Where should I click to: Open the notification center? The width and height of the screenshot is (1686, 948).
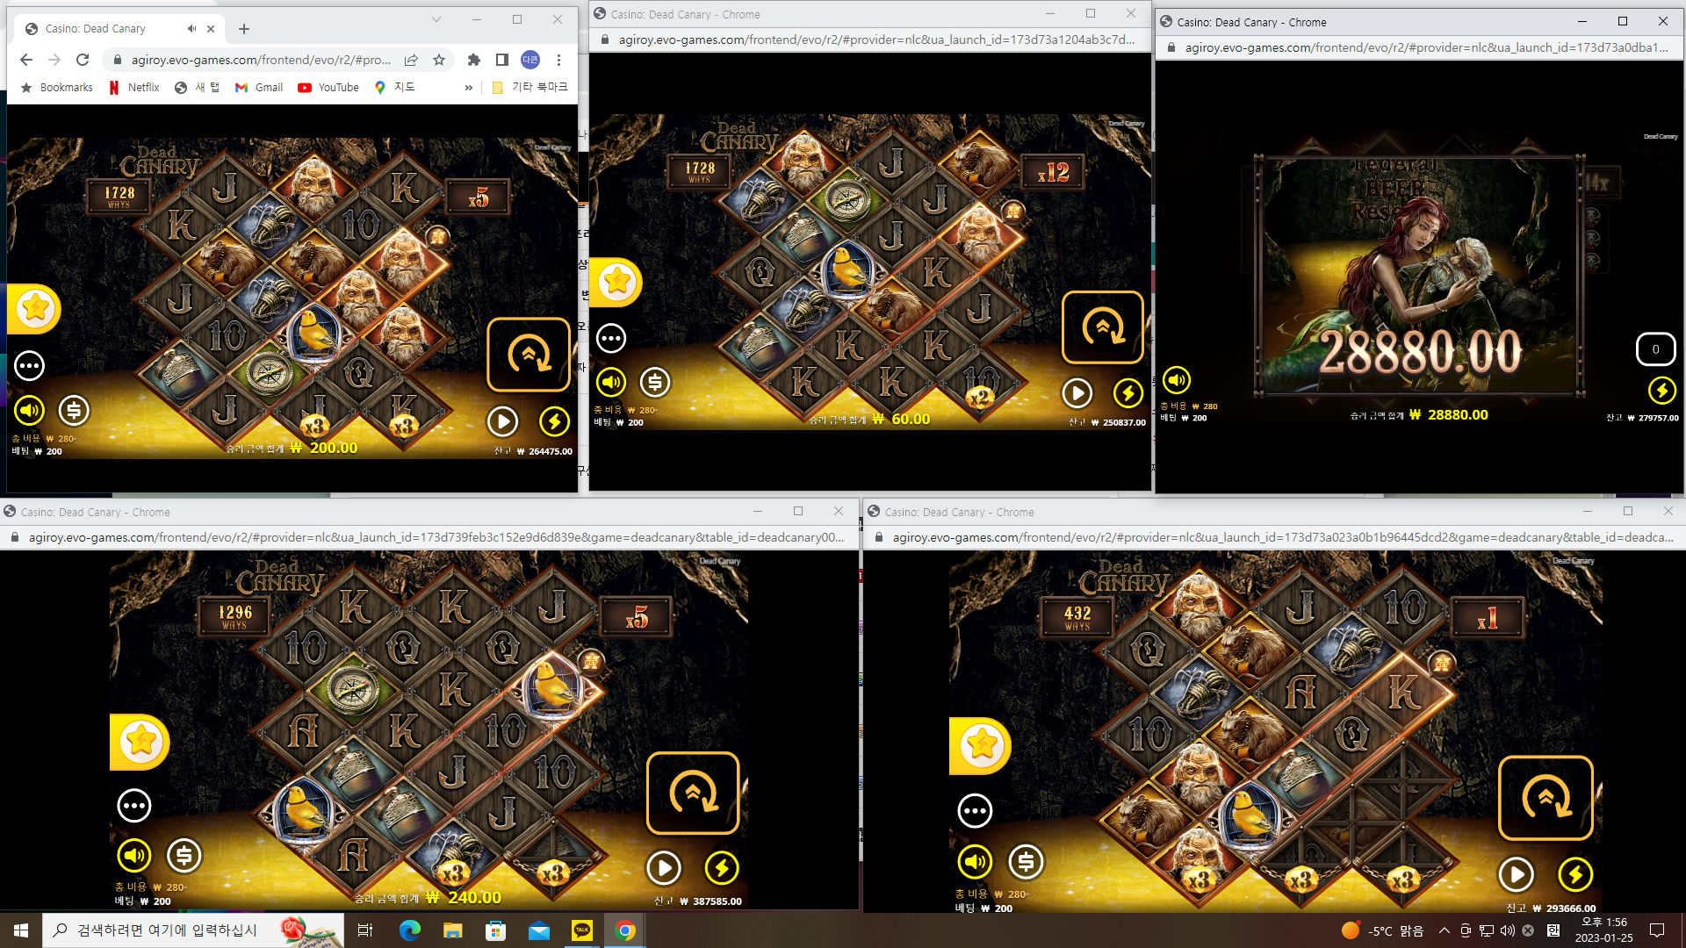click(x=1657, y=930)
